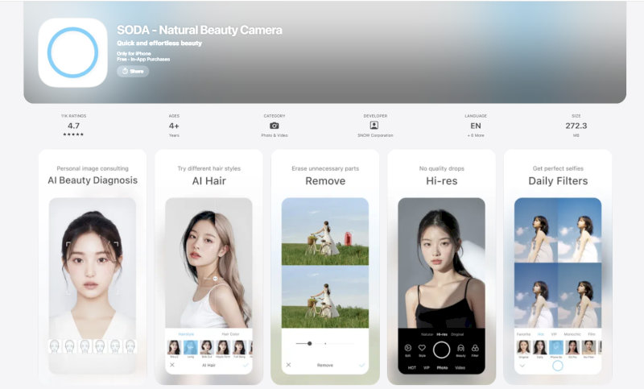Click the Share button under the app title

click(x=133, y=71)
